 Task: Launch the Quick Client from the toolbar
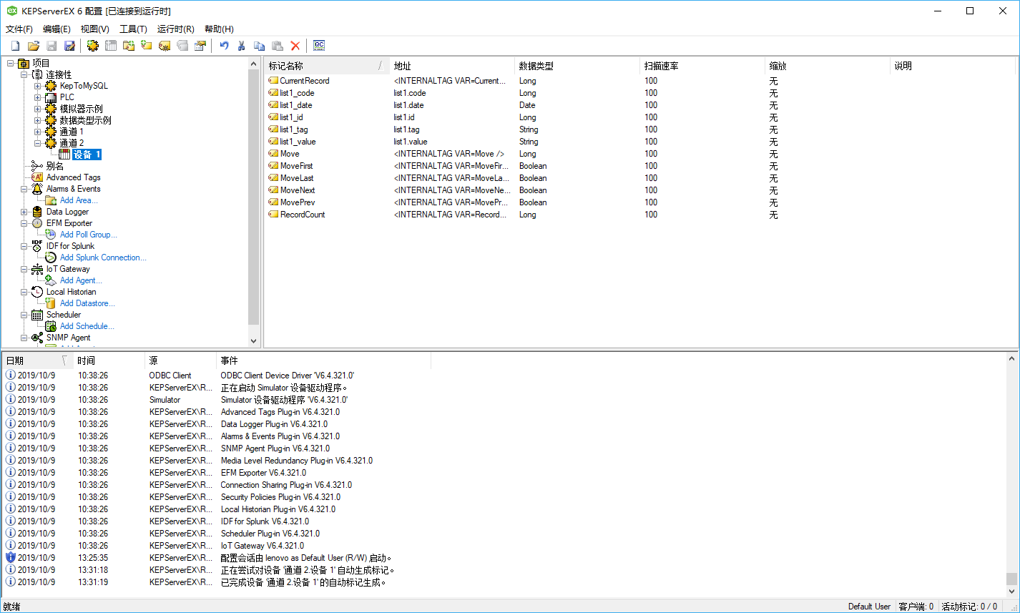(x=318, y=45)
